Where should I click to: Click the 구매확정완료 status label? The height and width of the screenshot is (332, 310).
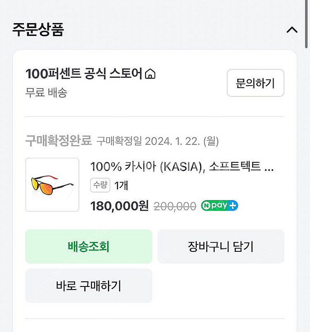pyautogui.click(x=58, y=141)
